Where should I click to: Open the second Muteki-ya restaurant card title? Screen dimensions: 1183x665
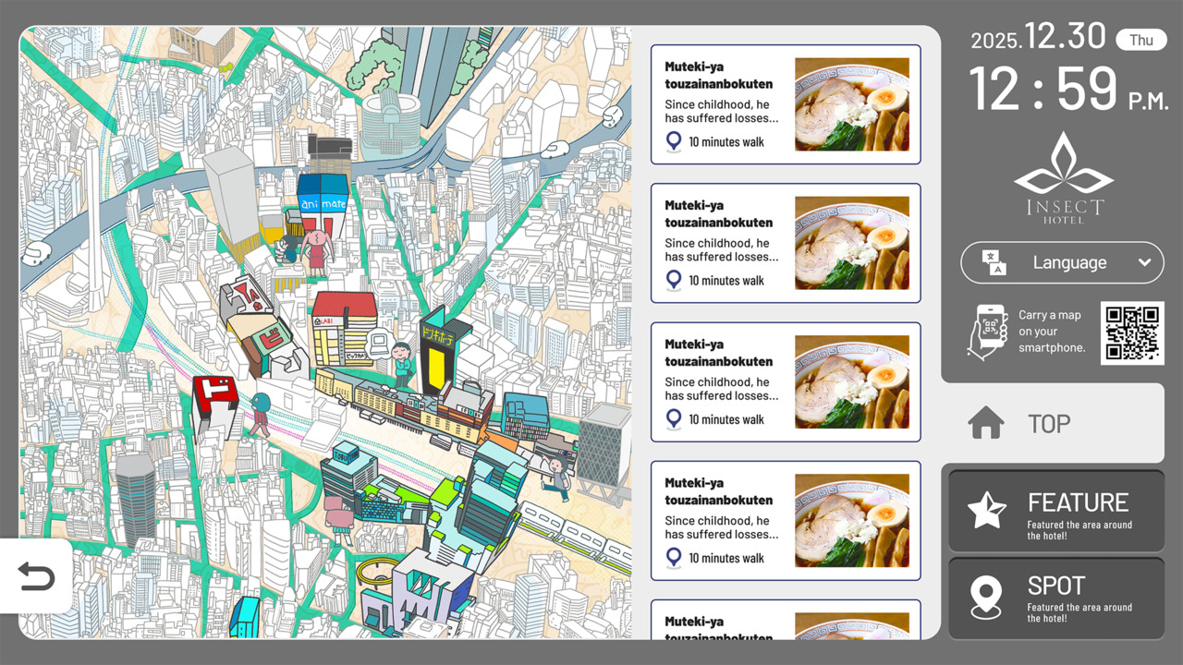click(x=718, y=213)
